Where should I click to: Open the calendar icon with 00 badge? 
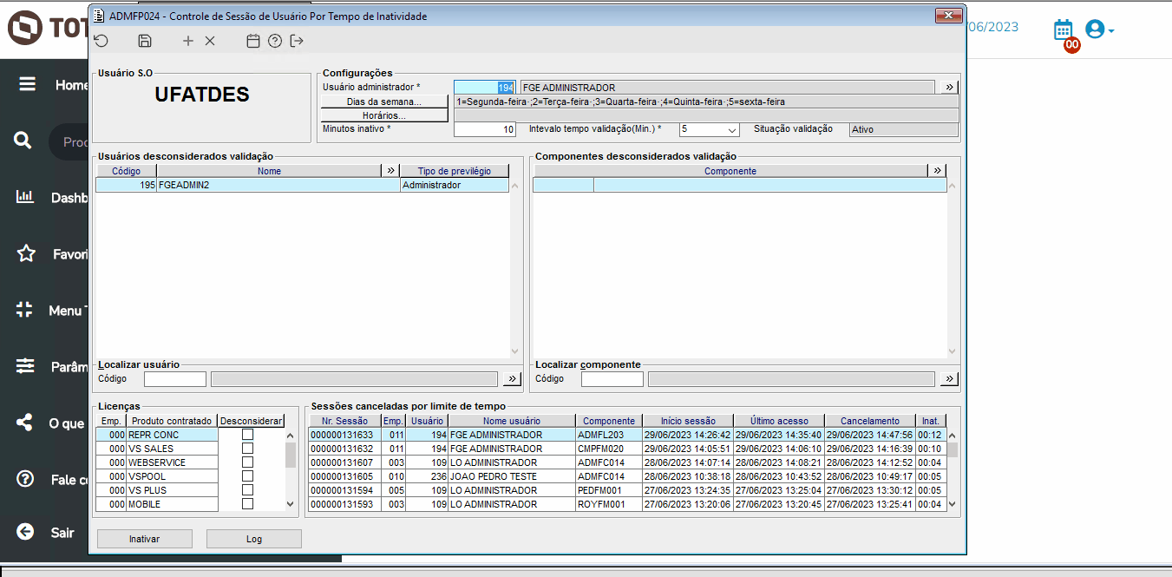[x=1064, y=30]
